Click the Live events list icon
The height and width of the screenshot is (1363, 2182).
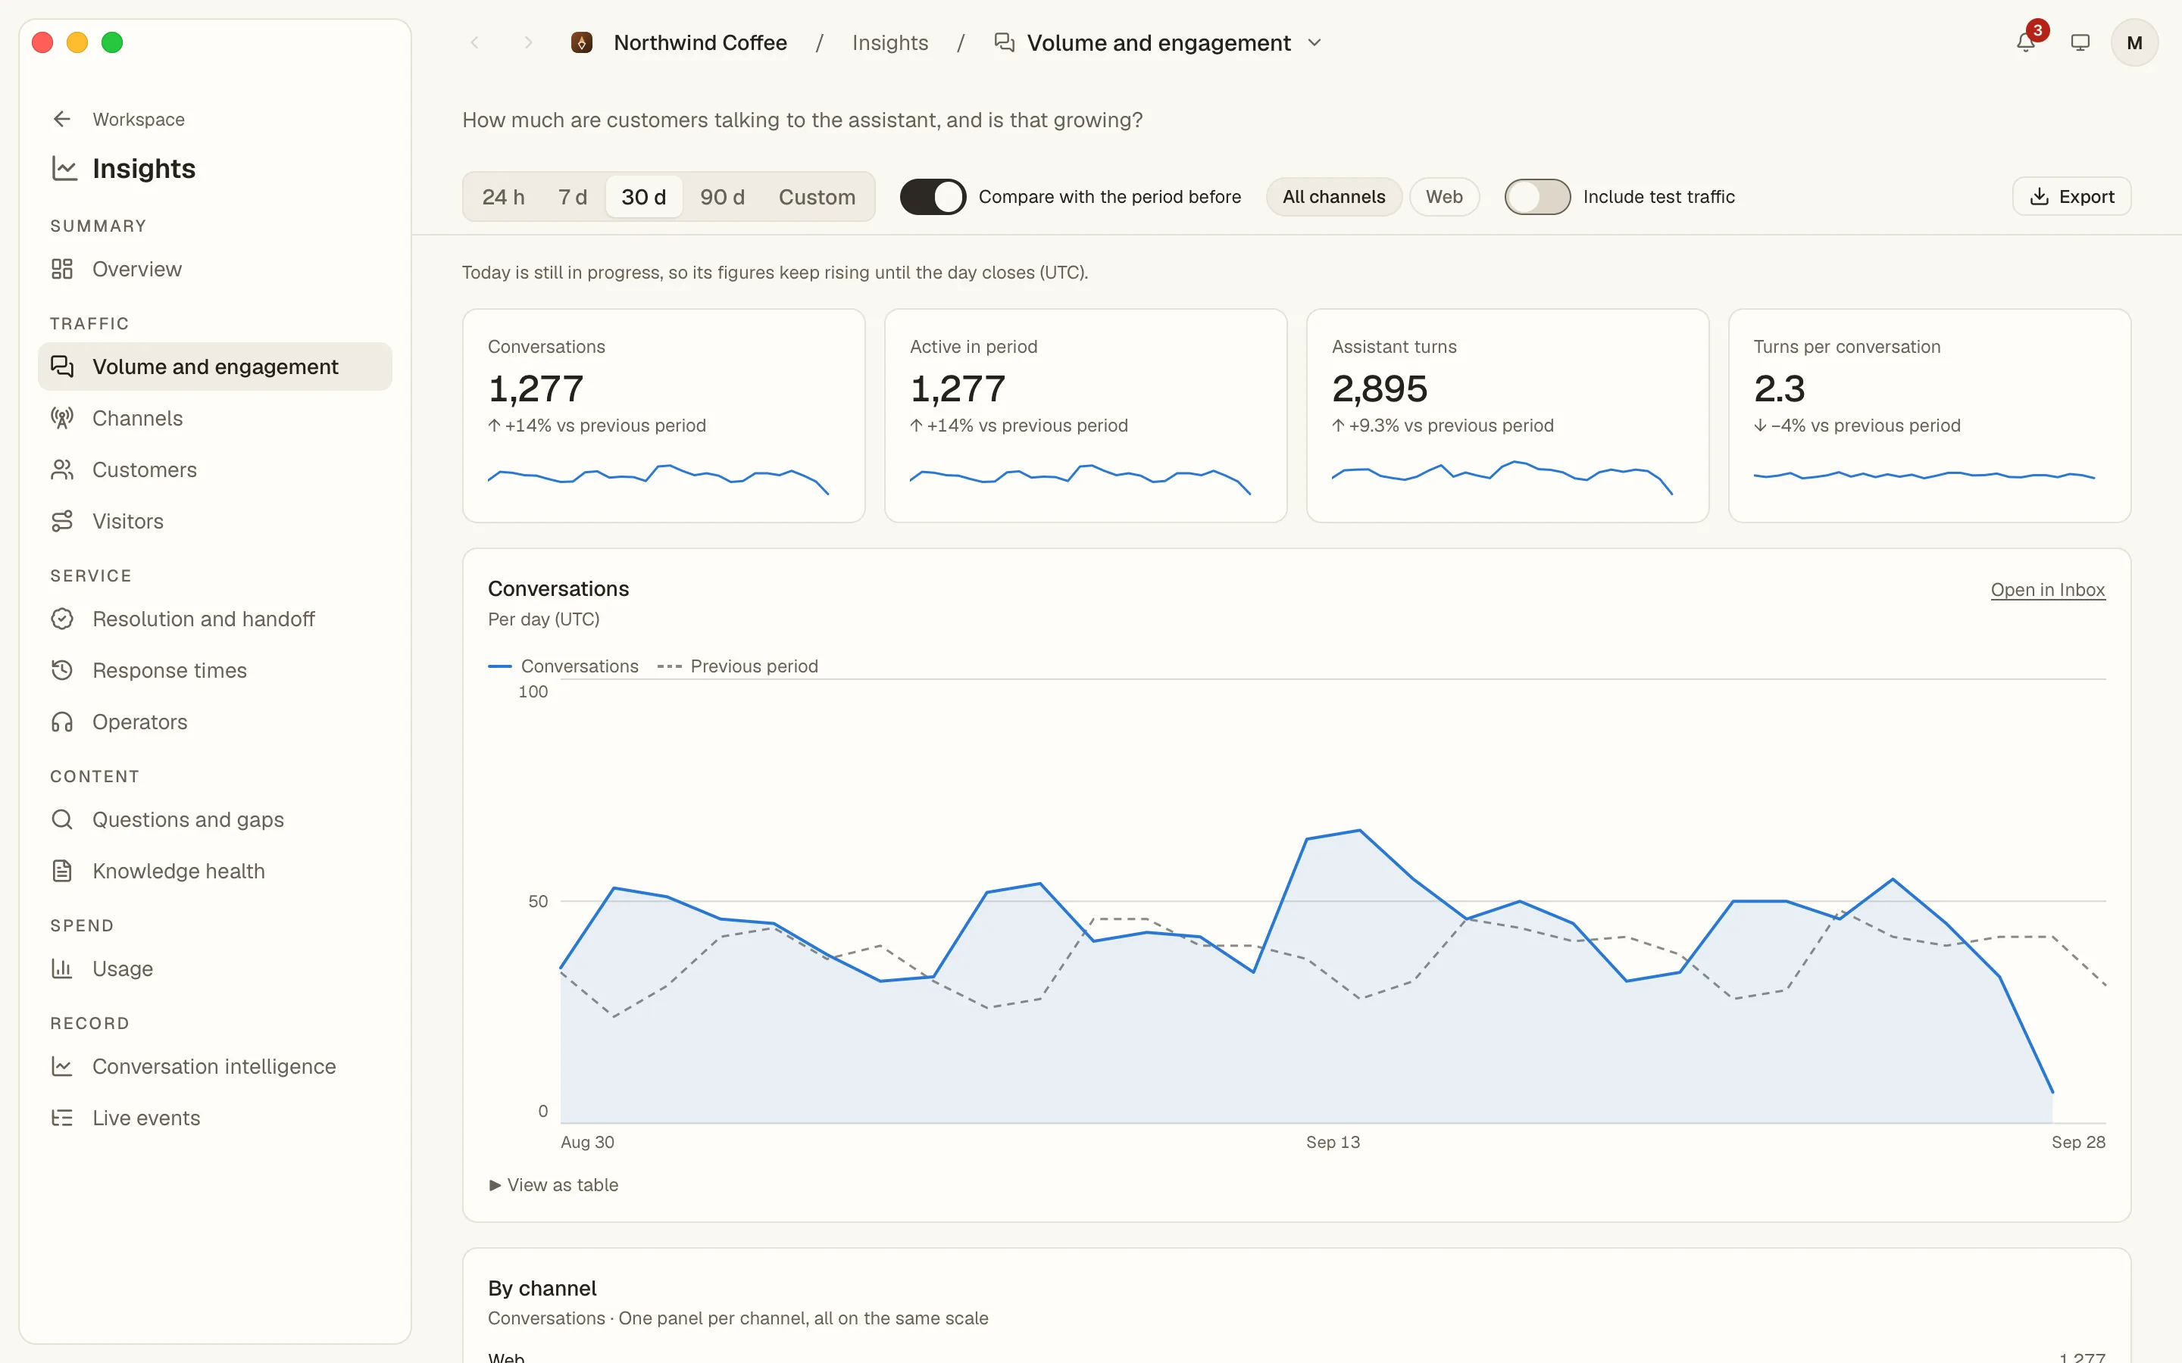tap(62, 1118)
